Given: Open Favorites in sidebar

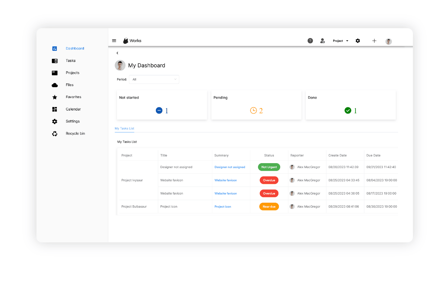Looking at the screenshot, I should pyautogui.click(x=74, y=97).
